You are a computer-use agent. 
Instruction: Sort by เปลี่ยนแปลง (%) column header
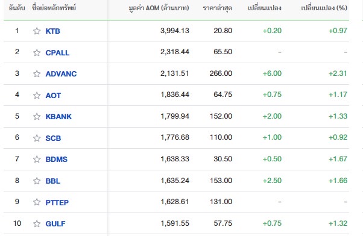(x=324, y=8)
